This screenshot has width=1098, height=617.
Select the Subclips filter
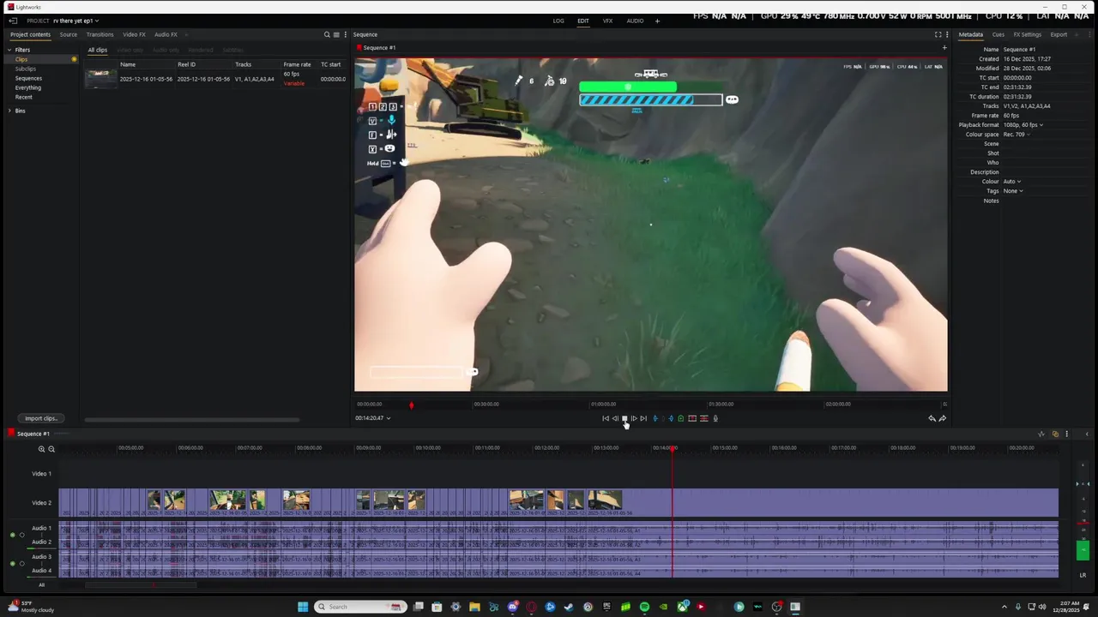[26, 69]
